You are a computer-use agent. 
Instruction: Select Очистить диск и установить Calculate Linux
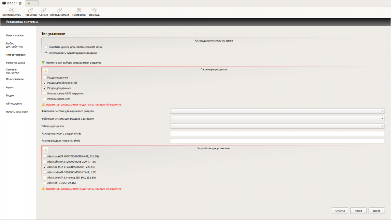[46, 47]
